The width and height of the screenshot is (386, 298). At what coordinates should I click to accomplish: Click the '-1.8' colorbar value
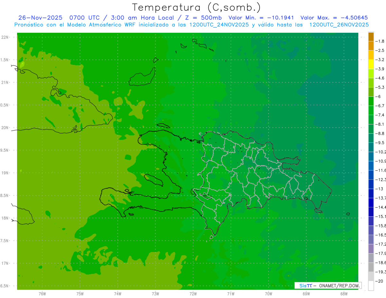click(x=381, y=41)
